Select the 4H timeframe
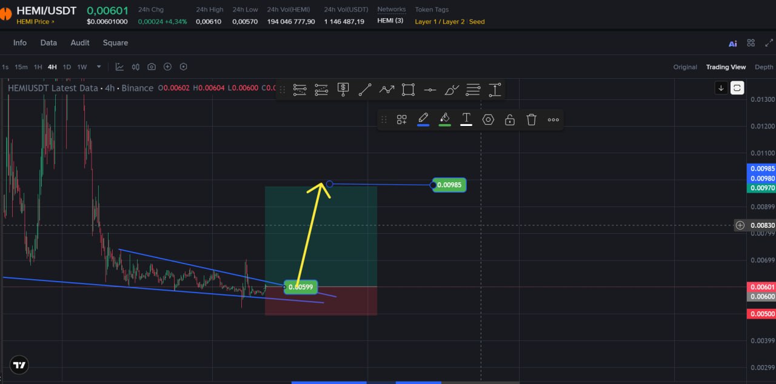Screen dimensions: 776x384 [x=52, y=67]
